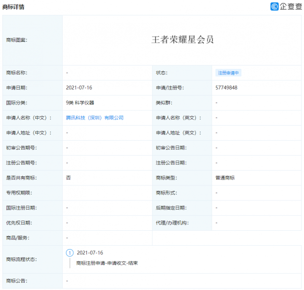Open 腾讯科技（深圳）有限公司 applicant link
This screenshot has height=290, width=304.
(95, 118)
